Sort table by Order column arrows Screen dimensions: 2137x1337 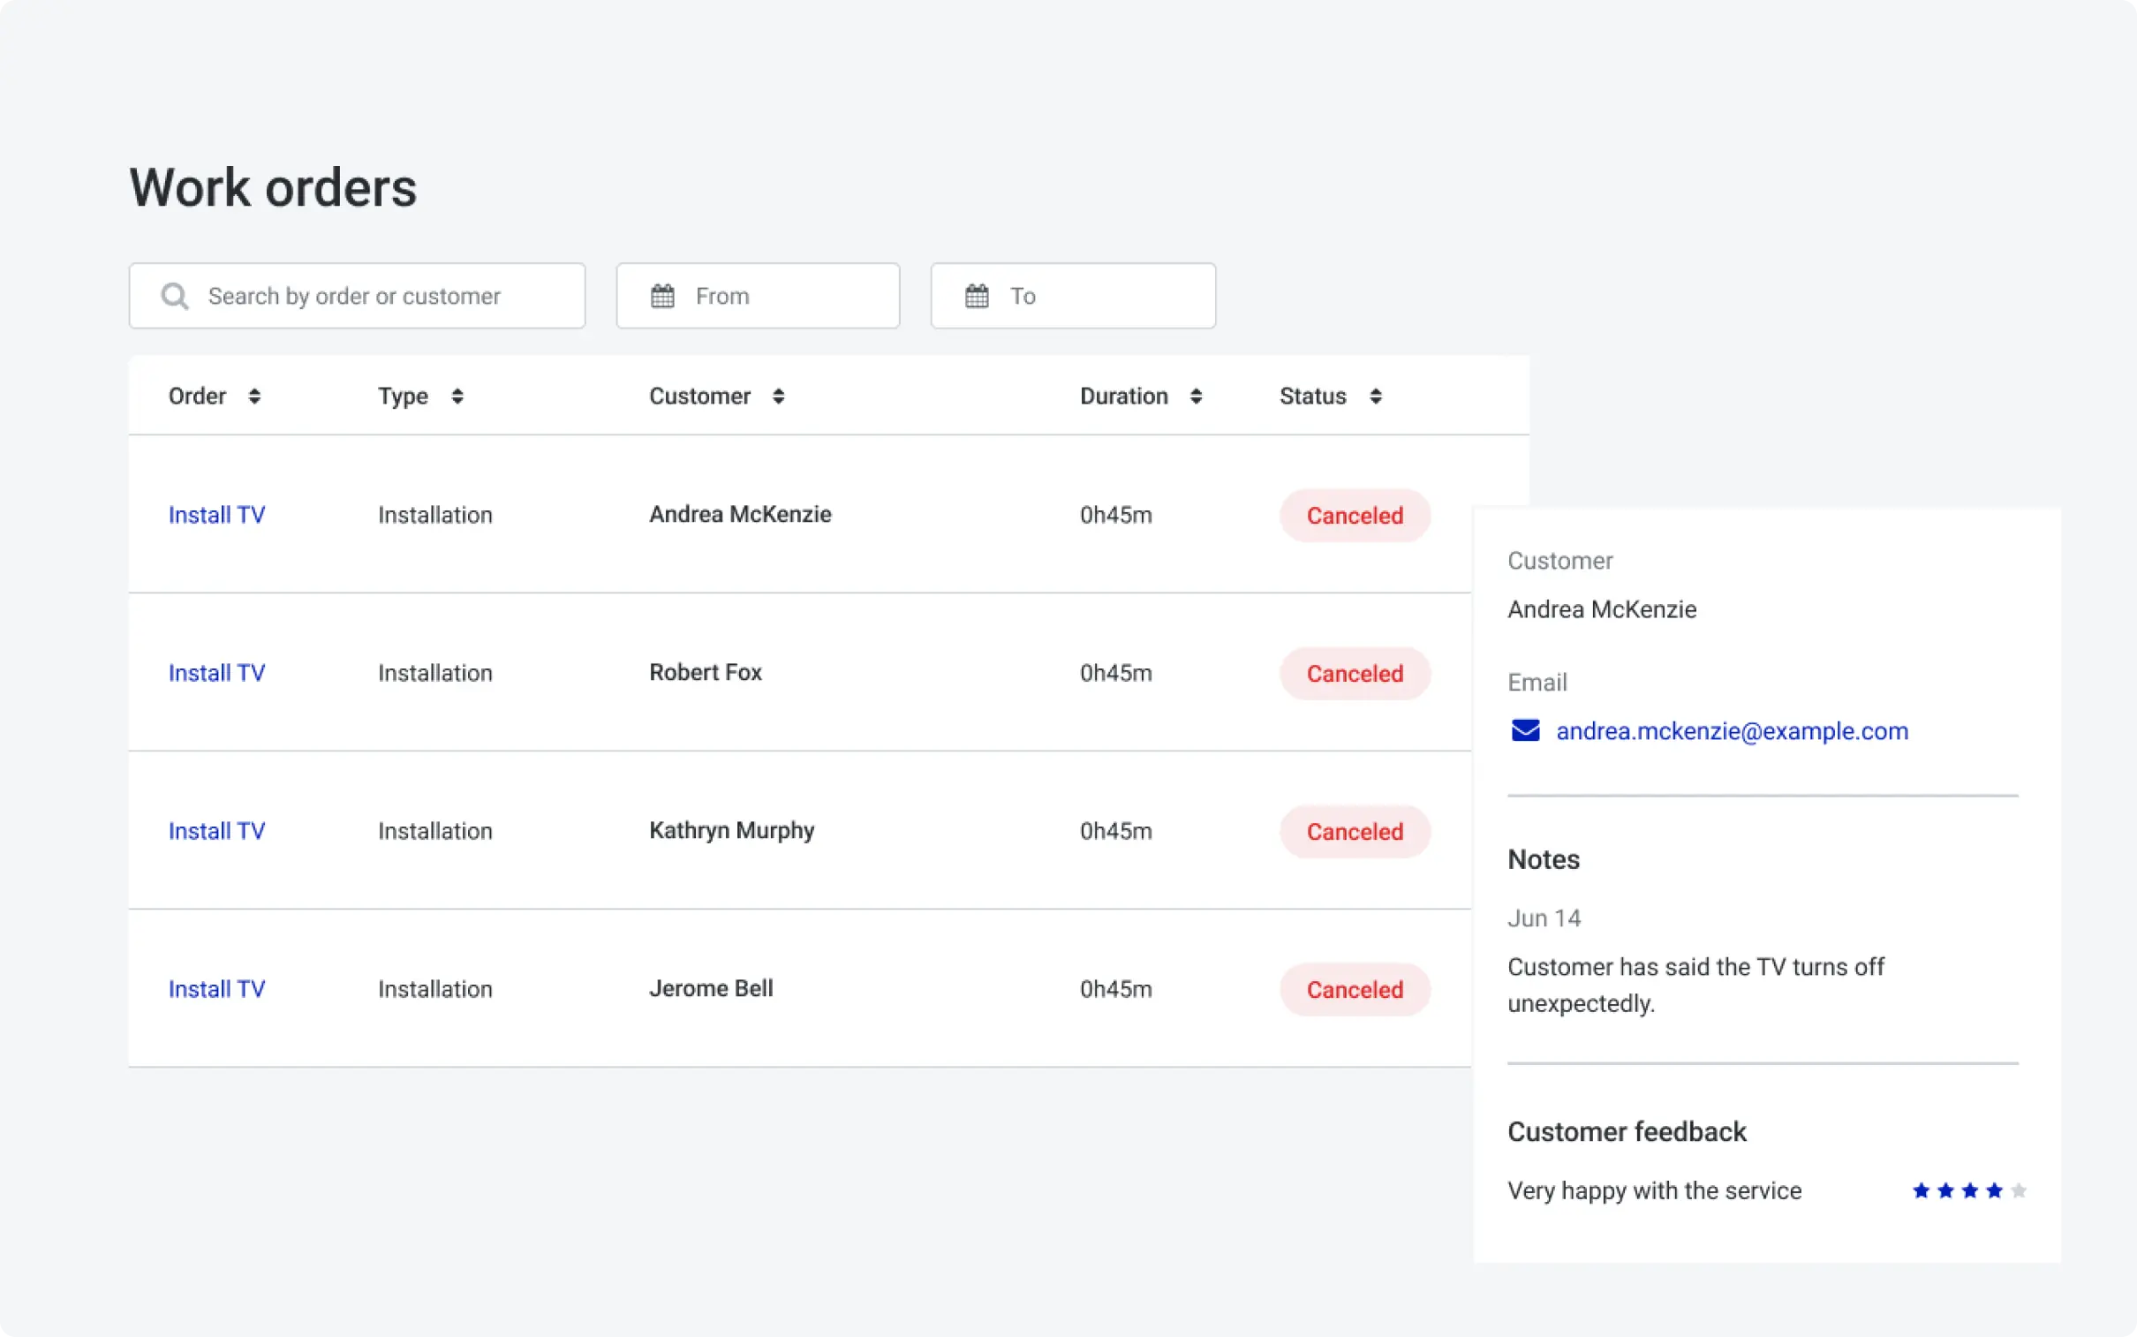point(254,397)
